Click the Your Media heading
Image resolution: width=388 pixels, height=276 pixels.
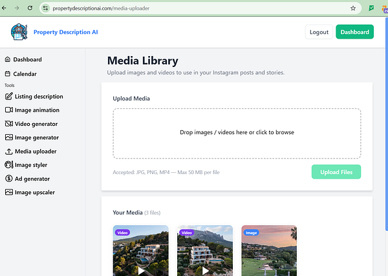point(127,213)
